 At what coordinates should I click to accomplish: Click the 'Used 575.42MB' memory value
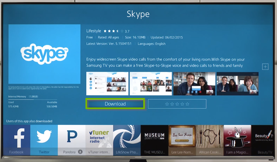pos(13,104)
